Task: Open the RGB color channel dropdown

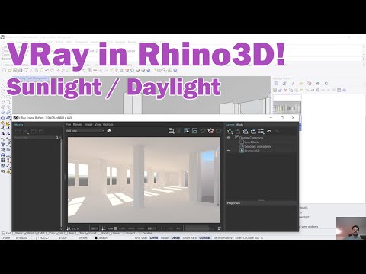Action: (85, 131)
